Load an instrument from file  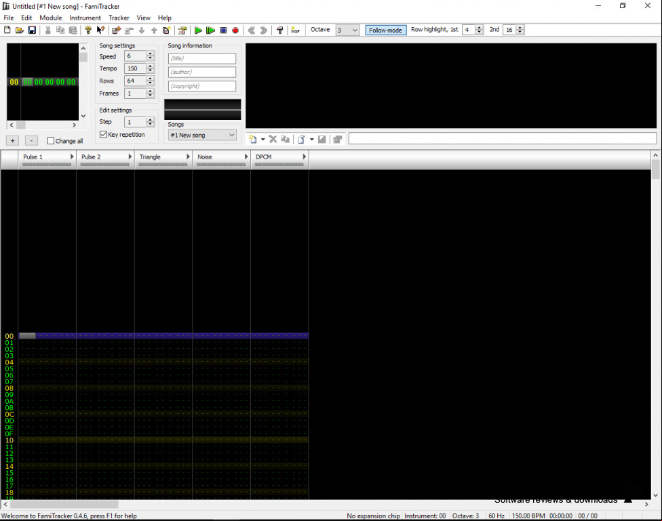(x=301, y=139)
